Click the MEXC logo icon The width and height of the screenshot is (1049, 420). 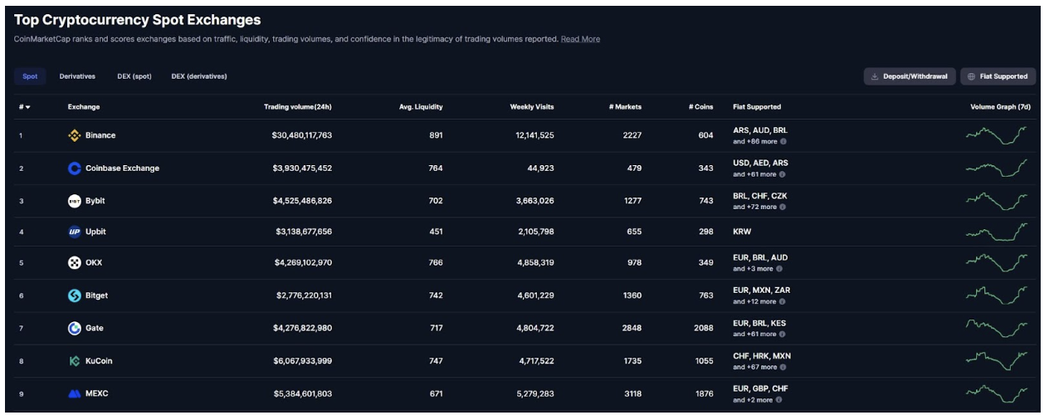pyautogui.click(x=75, y=393)
